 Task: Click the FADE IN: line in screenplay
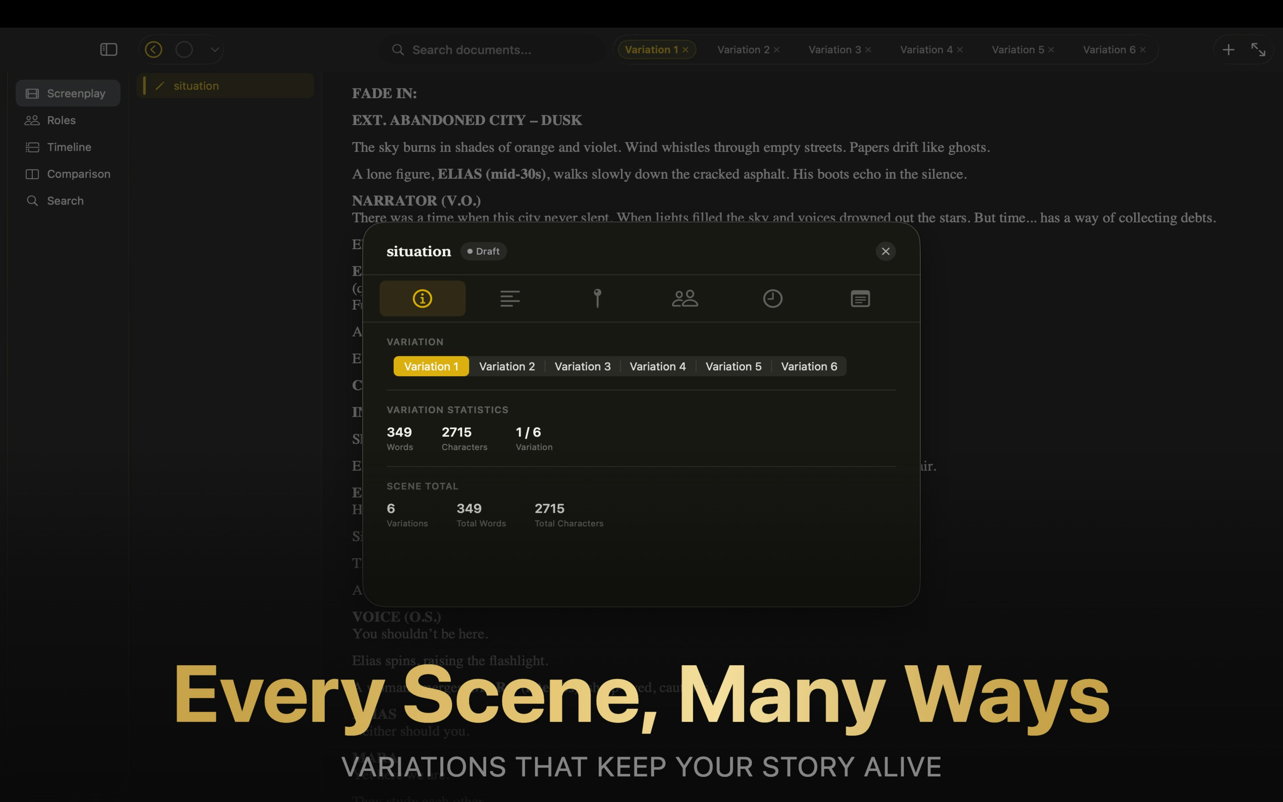click(384, 94)
